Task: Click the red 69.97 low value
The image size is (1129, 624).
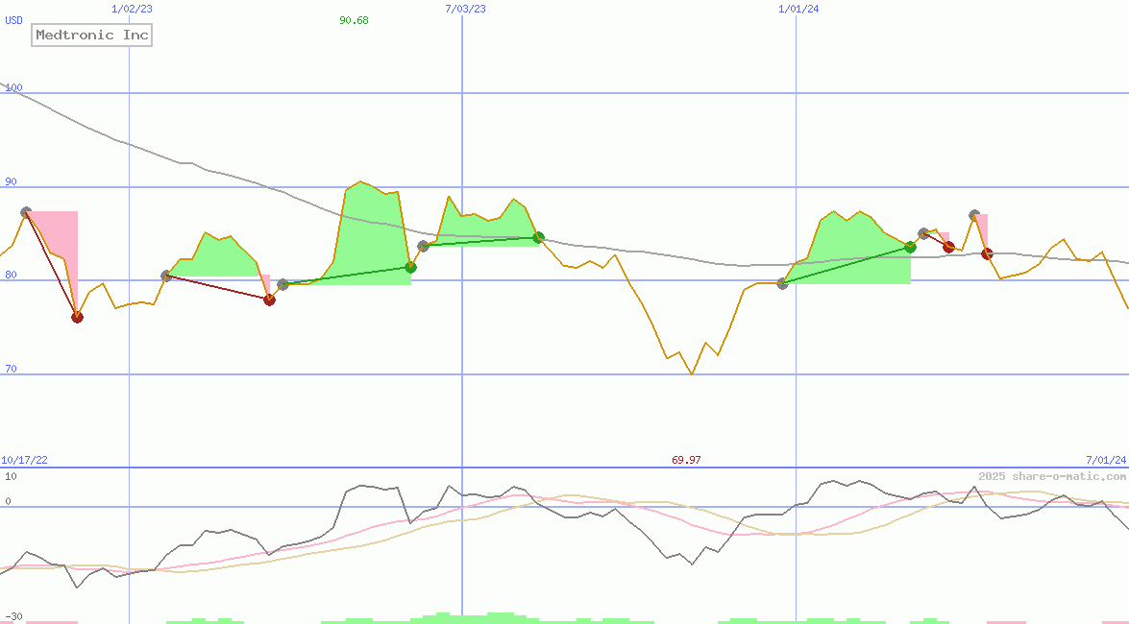Action: tap(686, 460)
